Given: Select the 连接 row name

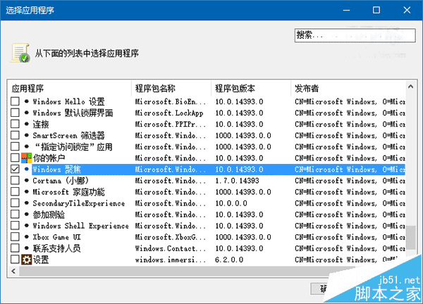Looking at the screenshot, I should [41, 124].
